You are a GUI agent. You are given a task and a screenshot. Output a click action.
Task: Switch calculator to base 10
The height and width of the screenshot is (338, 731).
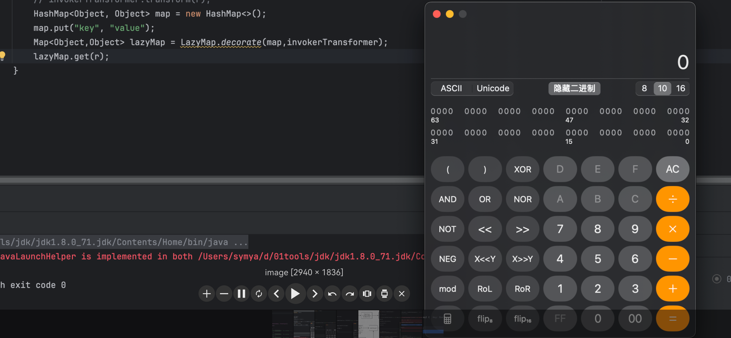pyautogui.click(x=662, y=88)
